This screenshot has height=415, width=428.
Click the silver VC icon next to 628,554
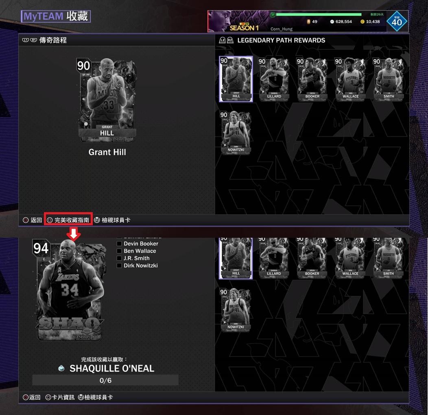332,22
